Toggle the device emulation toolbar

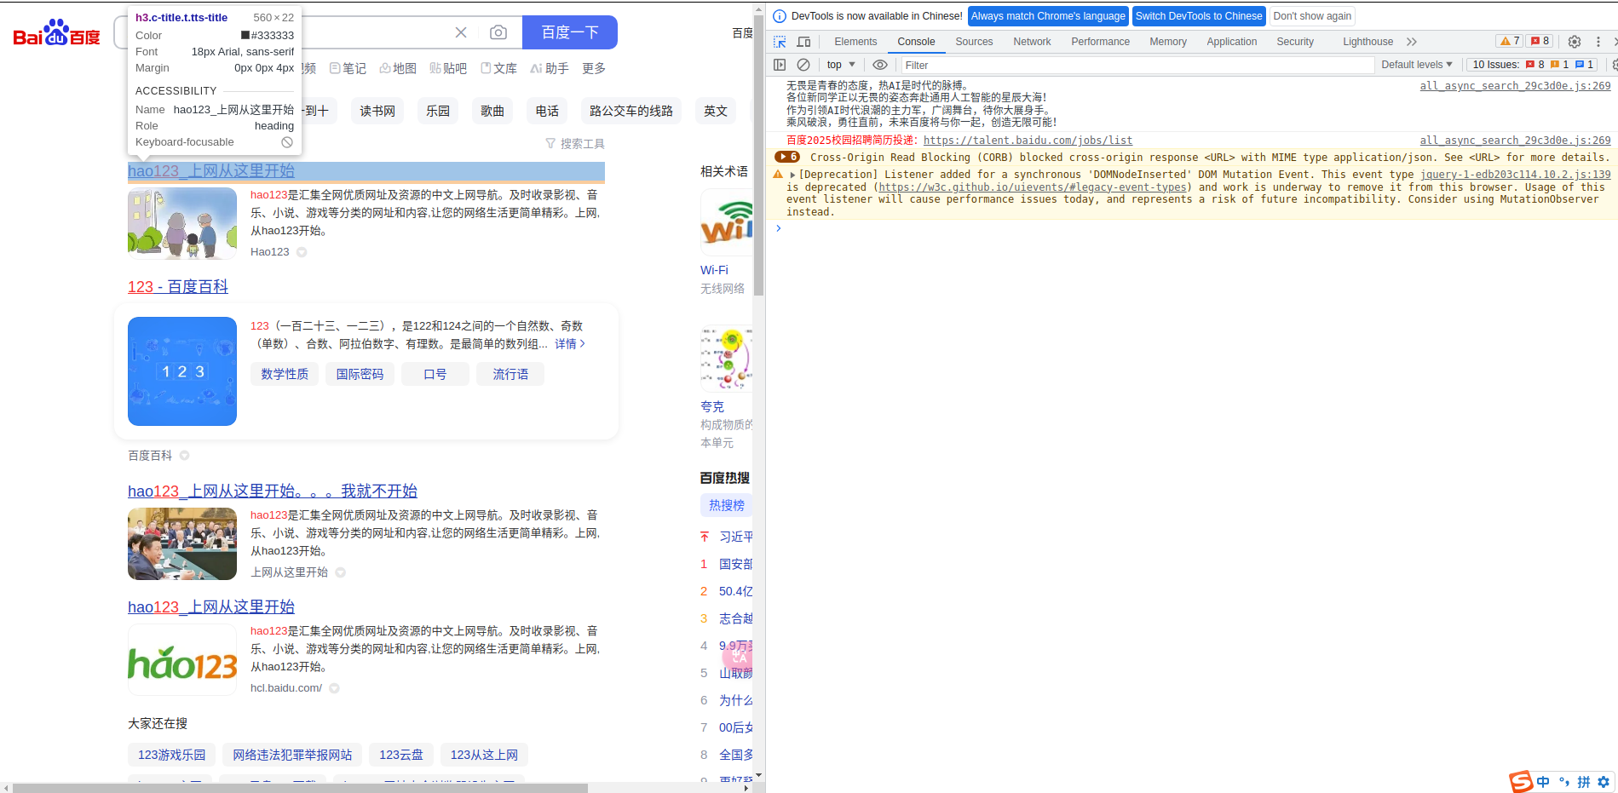tap(803, 41)
